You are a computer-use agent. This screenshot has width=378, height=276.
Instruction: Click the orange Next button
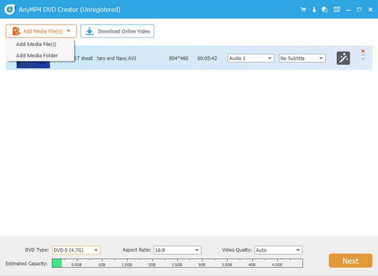(x=350, y=261)
